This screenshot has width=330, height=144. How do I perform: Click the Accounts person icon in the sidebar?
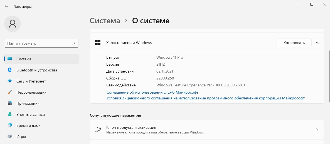click(x=10, y=114)
